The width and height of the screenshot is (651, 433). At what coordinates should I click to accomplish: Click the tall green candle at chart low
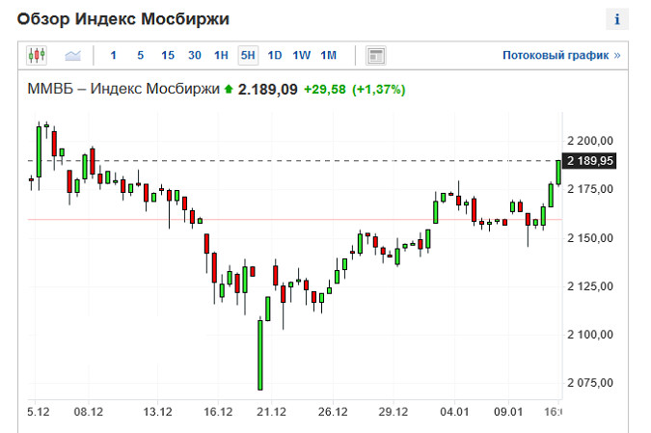260,354
